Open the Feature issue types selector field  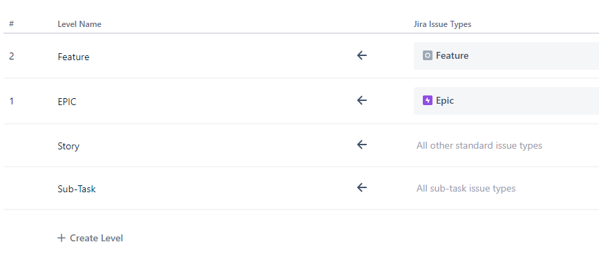pyautogui.click(x=506, y=56)
